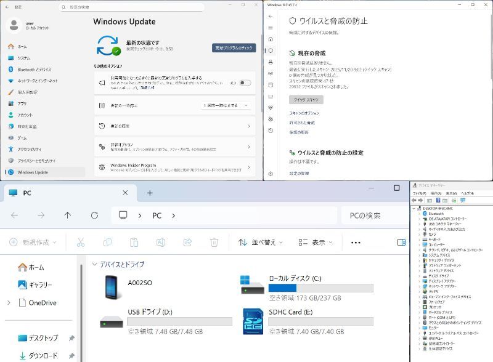Open the 新規作成 new dropdown in File Explorer
The height and width of the screenshot is (362, 493).
coord(33,243)
